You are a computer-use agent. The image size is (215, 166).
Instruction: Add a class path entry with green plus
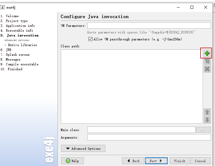click(207, 53)
